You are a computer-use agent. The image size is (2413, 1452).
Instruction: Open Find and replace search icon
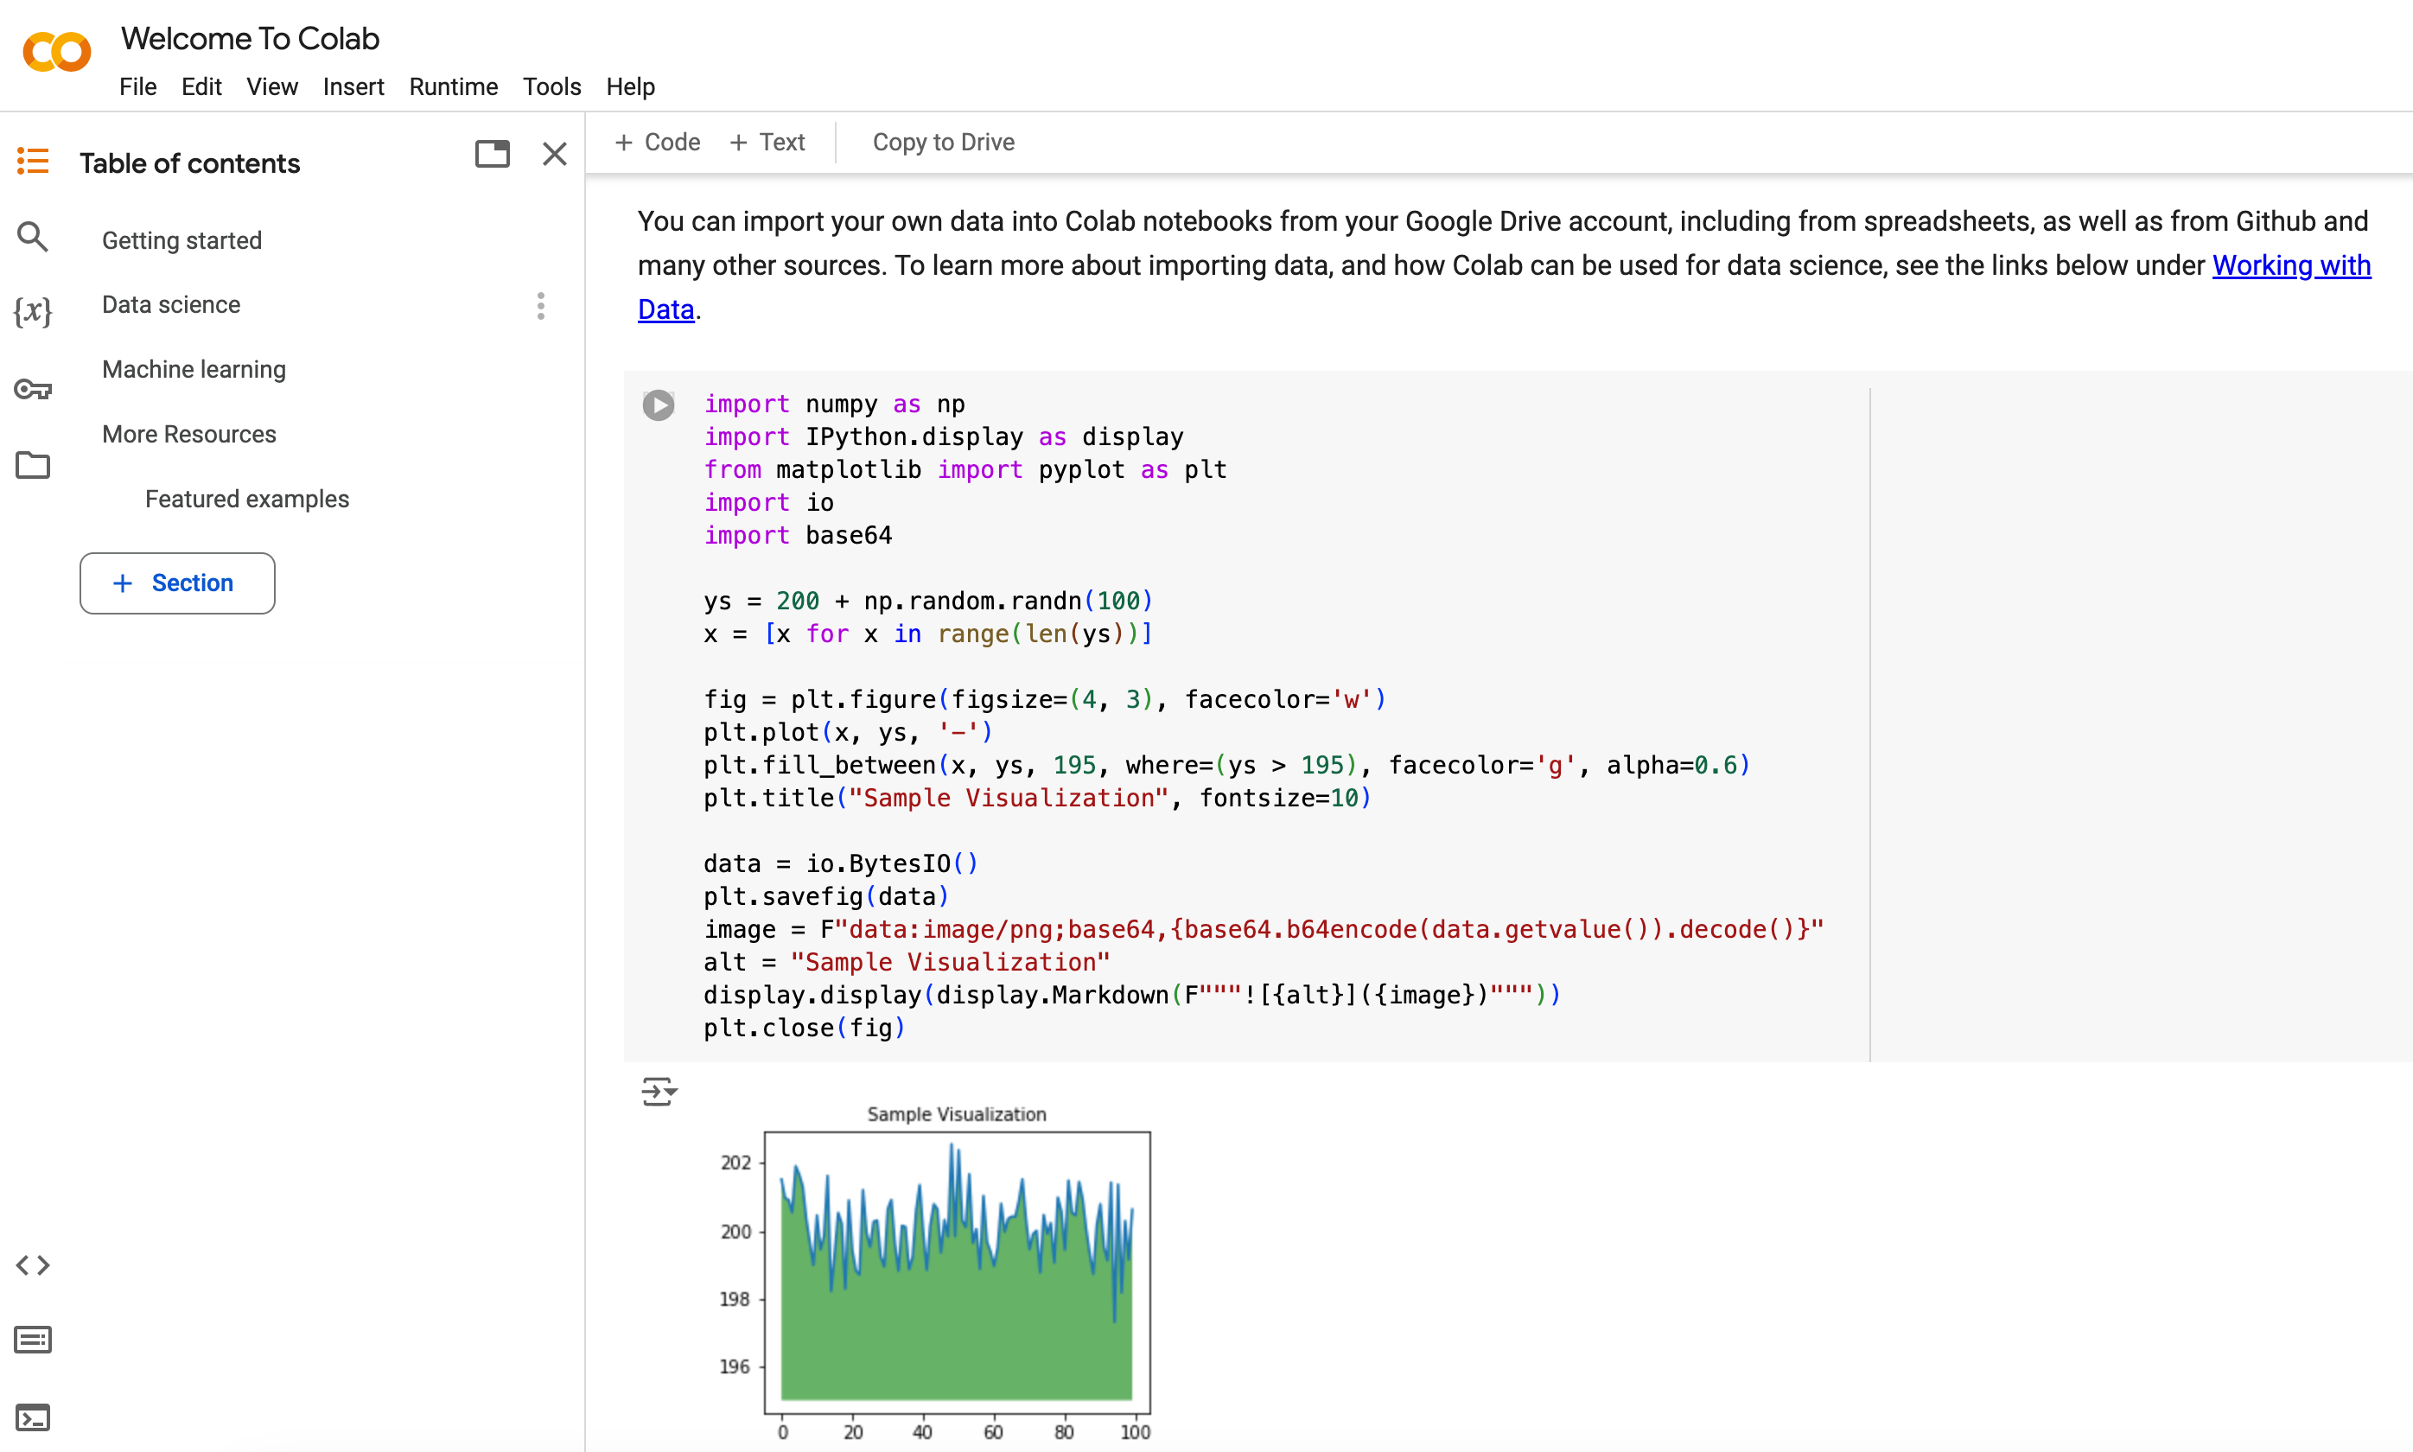[x=32, y=237]
